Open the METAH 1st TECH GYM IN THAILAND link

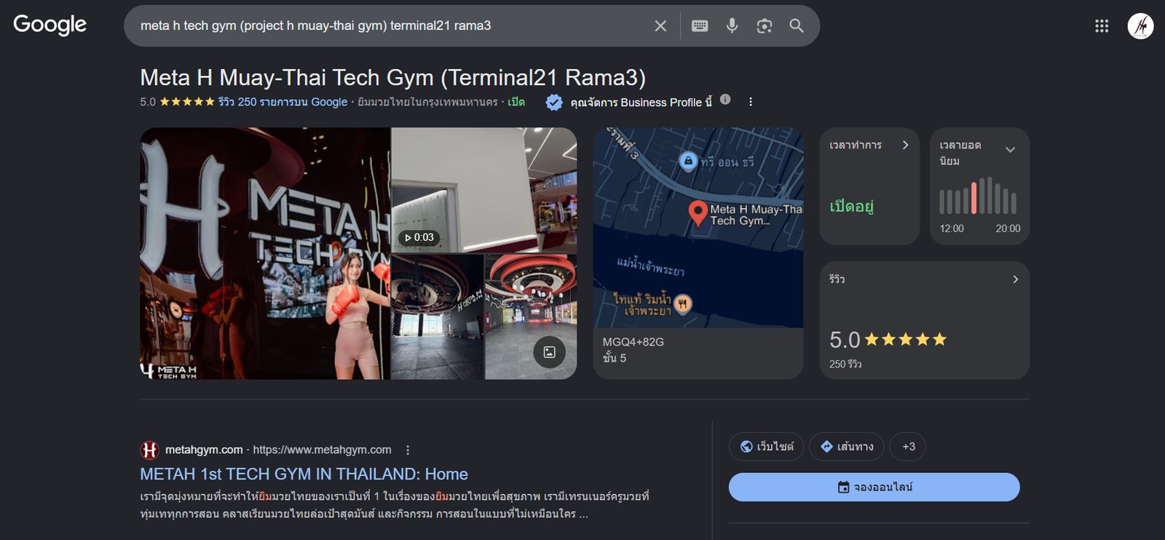tap(304, 475)
